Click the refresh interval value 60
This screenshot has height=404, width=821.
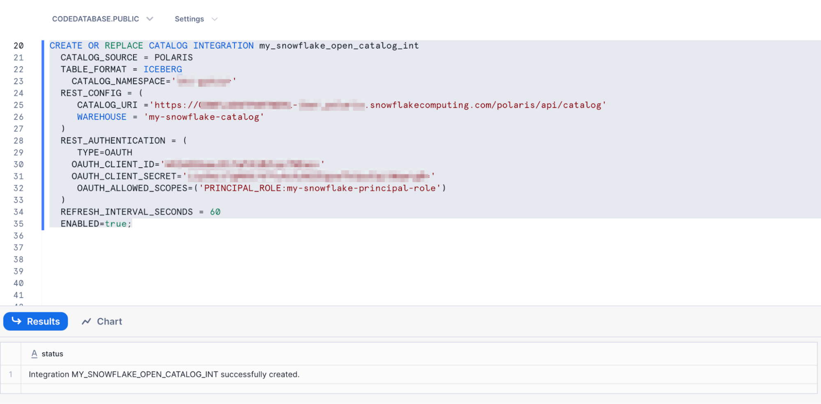point(215,212)
